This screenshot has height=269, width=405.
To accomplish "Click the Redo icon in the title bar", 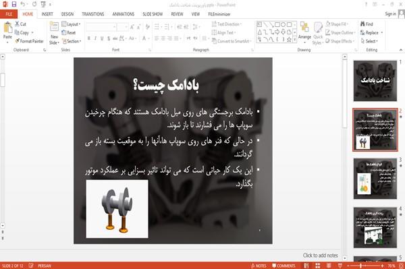I will tap(34, 5).
